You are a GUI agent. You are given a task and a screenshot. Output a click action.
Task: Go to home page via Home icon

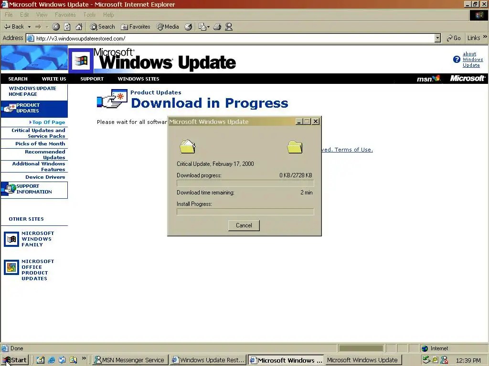79,27
